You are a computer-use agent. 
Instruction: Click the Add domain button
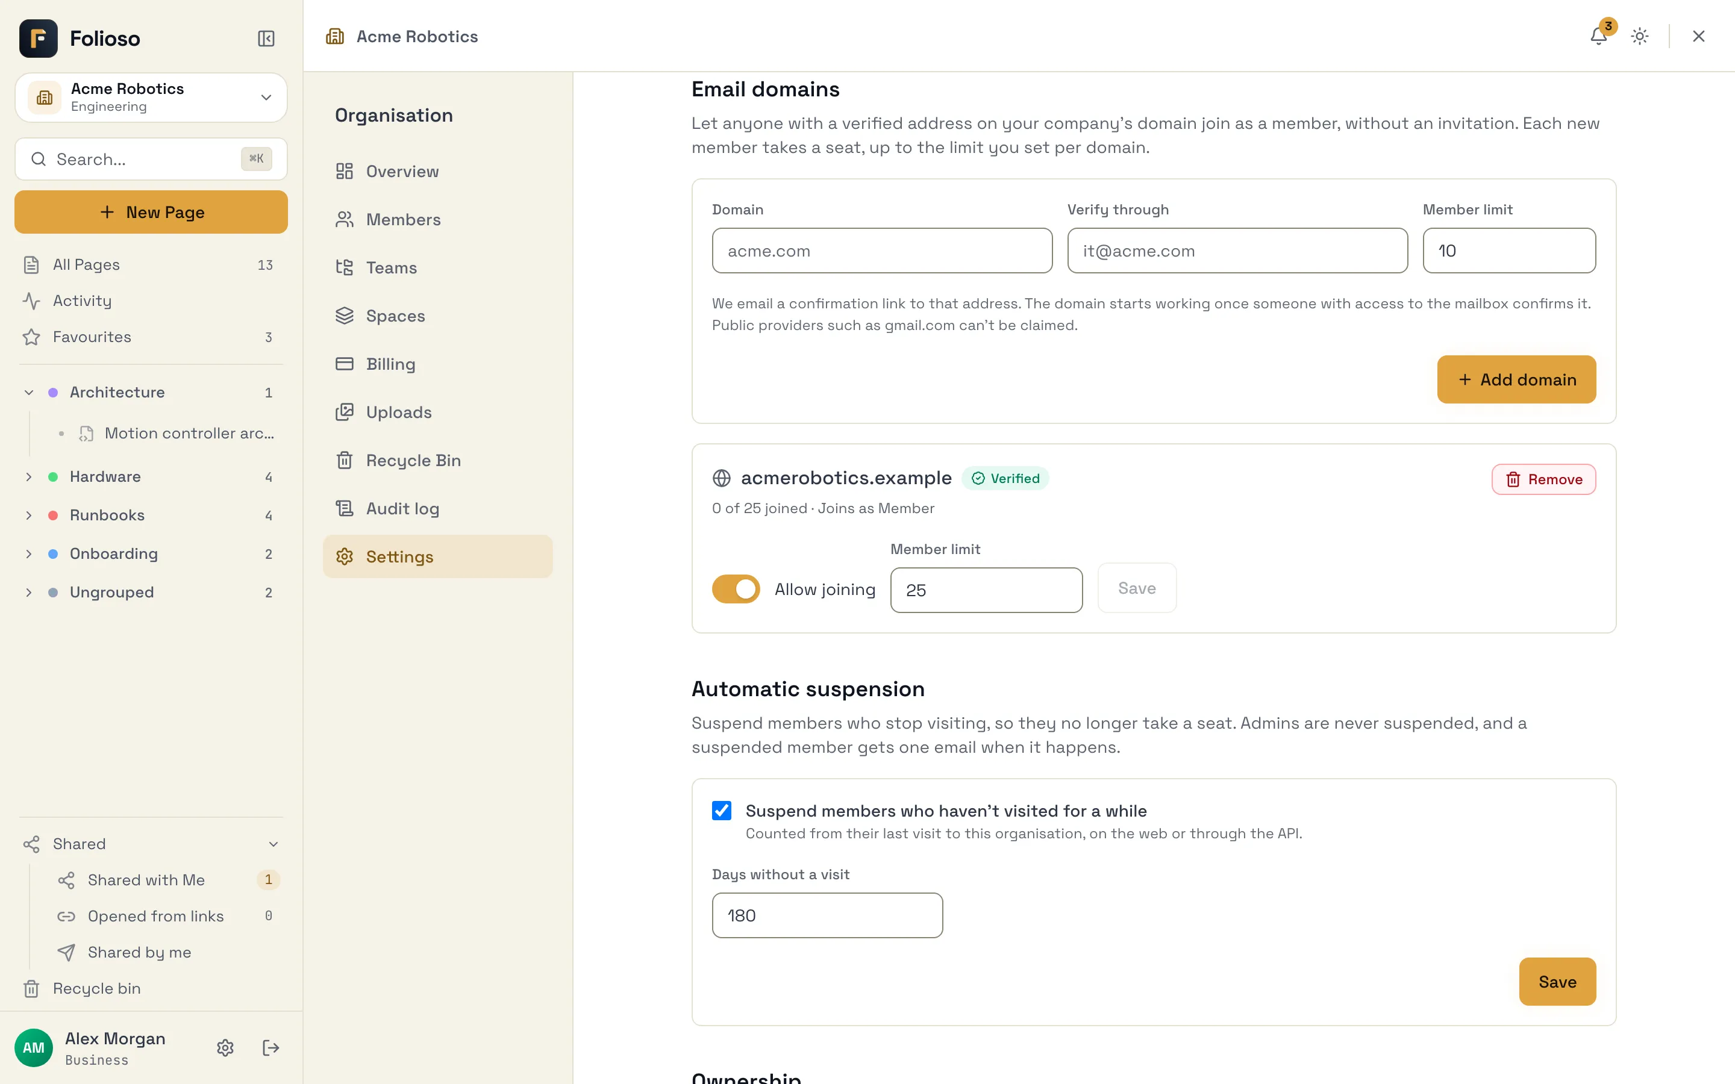click(1516, 379)
